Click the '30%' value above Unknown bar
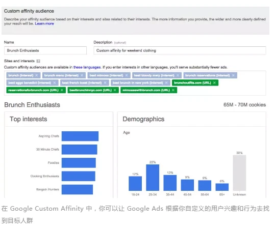This screenshot has height=229, width=275. (x=239, y=153)
